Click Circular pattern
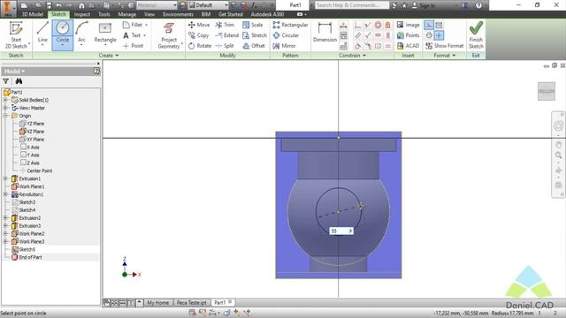 (286, 35)
